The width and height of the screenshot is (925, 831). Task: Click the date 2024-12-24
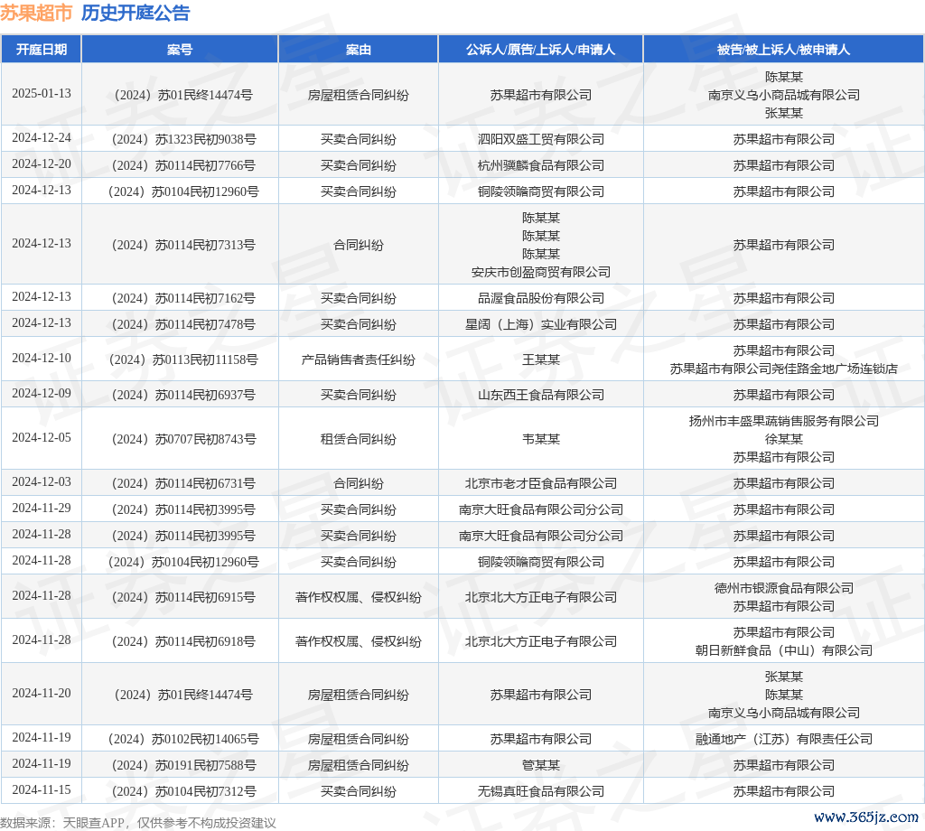point(42,138)
